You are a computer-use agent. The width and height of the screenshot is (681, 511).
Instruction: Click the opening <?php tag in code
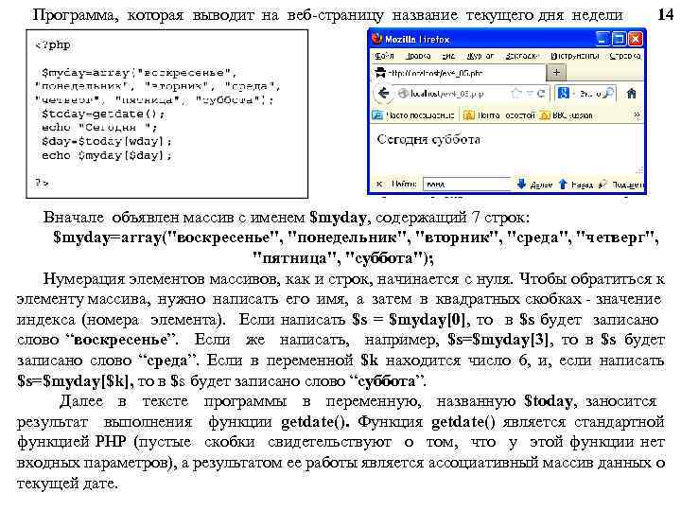(53, 44)
